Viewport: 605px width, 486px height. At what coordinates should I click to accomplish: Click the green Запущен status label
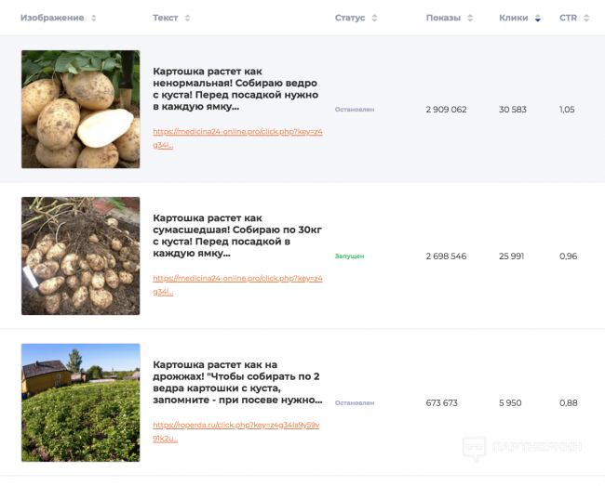coord(349,256)
